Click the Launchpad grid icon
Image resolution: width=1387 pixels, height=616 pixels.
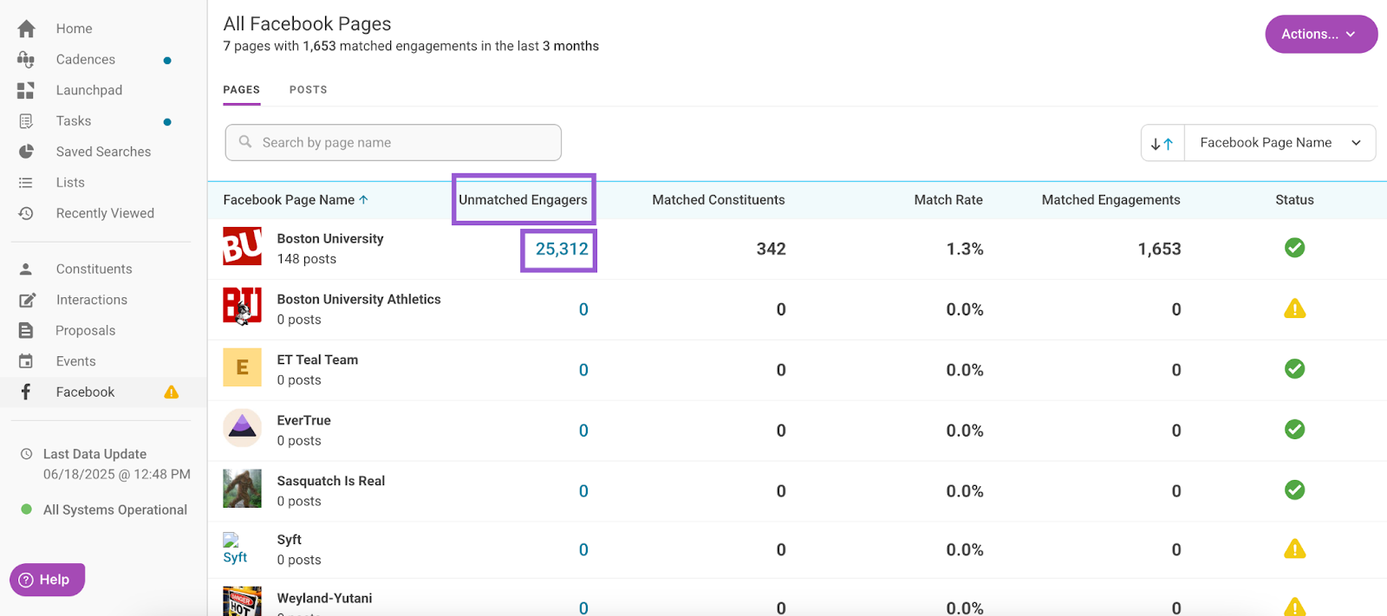26,90
